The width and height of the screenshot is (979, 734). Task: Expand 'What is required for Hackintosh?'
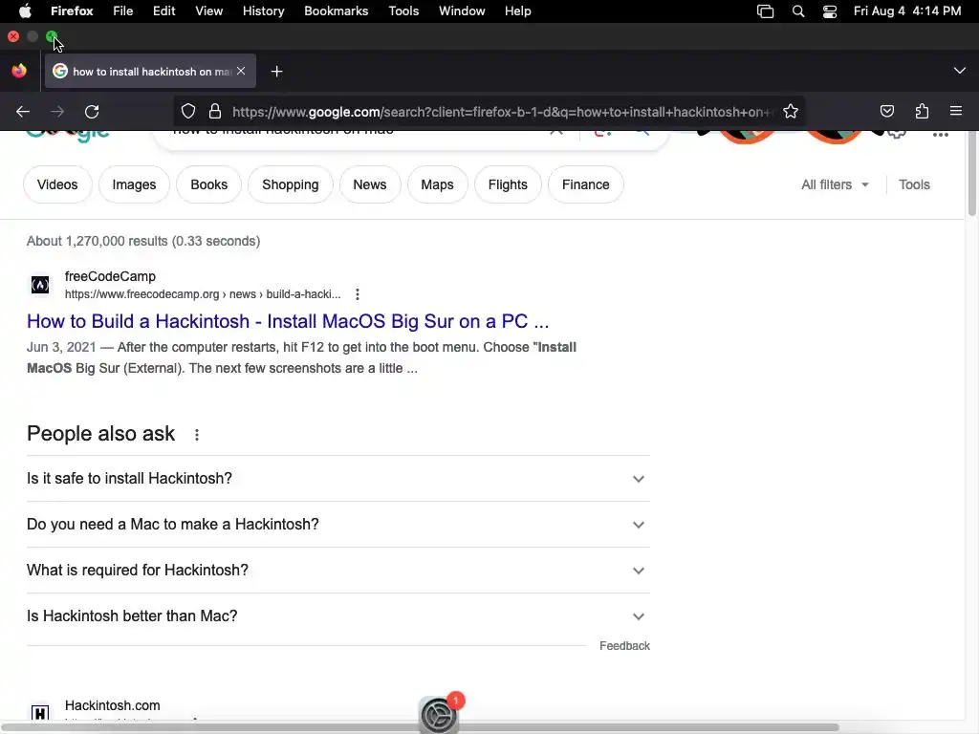click(x=337, y=570)
